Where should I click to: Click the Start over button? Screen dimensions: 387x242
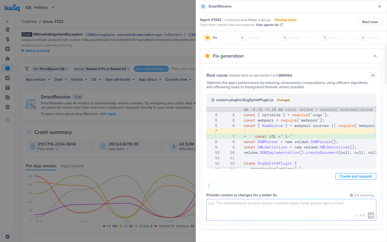370,22
